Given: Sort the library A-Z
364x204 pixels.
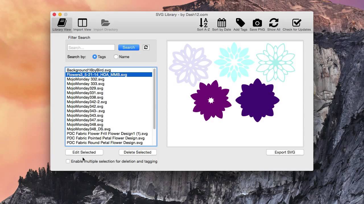Looking at the screenshot, I should point(203,25).
